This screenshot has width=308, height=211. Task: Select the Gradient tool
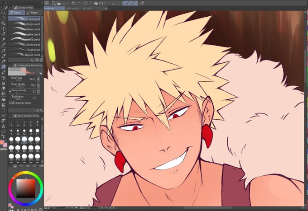[x=3, y=105]
